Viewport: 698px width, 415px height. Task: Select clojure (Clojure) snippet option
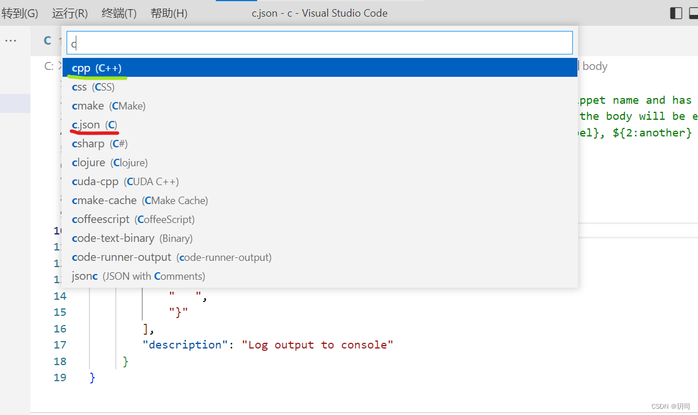[320, 163]
